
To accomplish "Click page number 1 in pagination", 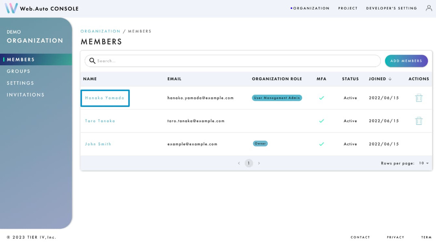I will click(x=249, y=163).
